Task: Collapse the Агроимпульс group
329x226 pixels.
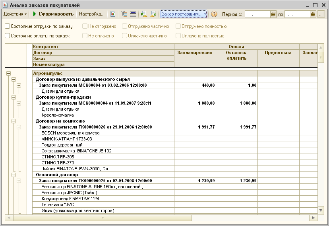Action: click(x=8, y=73)
